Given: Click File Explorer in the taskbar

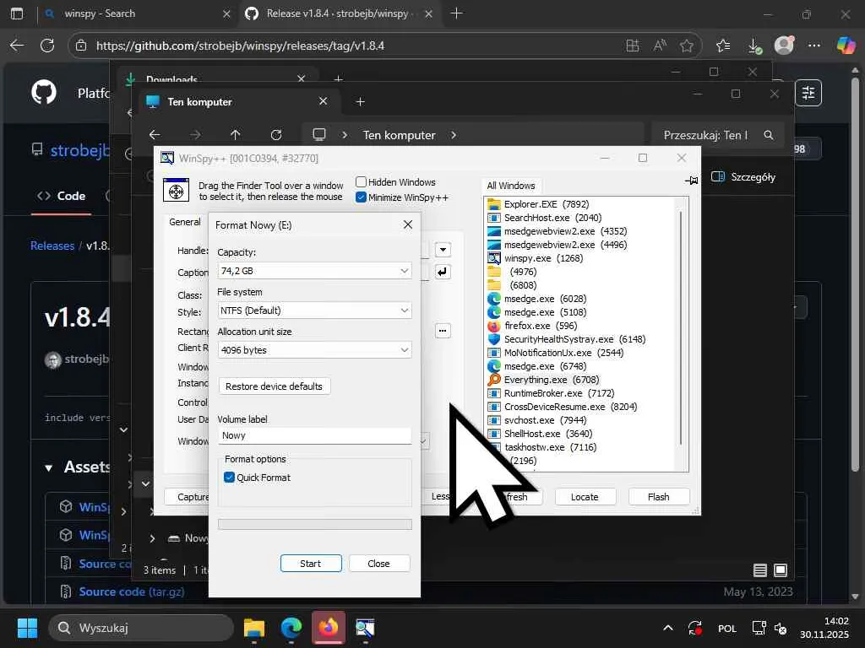Looking at the screenshot, I should click(254, 628).
